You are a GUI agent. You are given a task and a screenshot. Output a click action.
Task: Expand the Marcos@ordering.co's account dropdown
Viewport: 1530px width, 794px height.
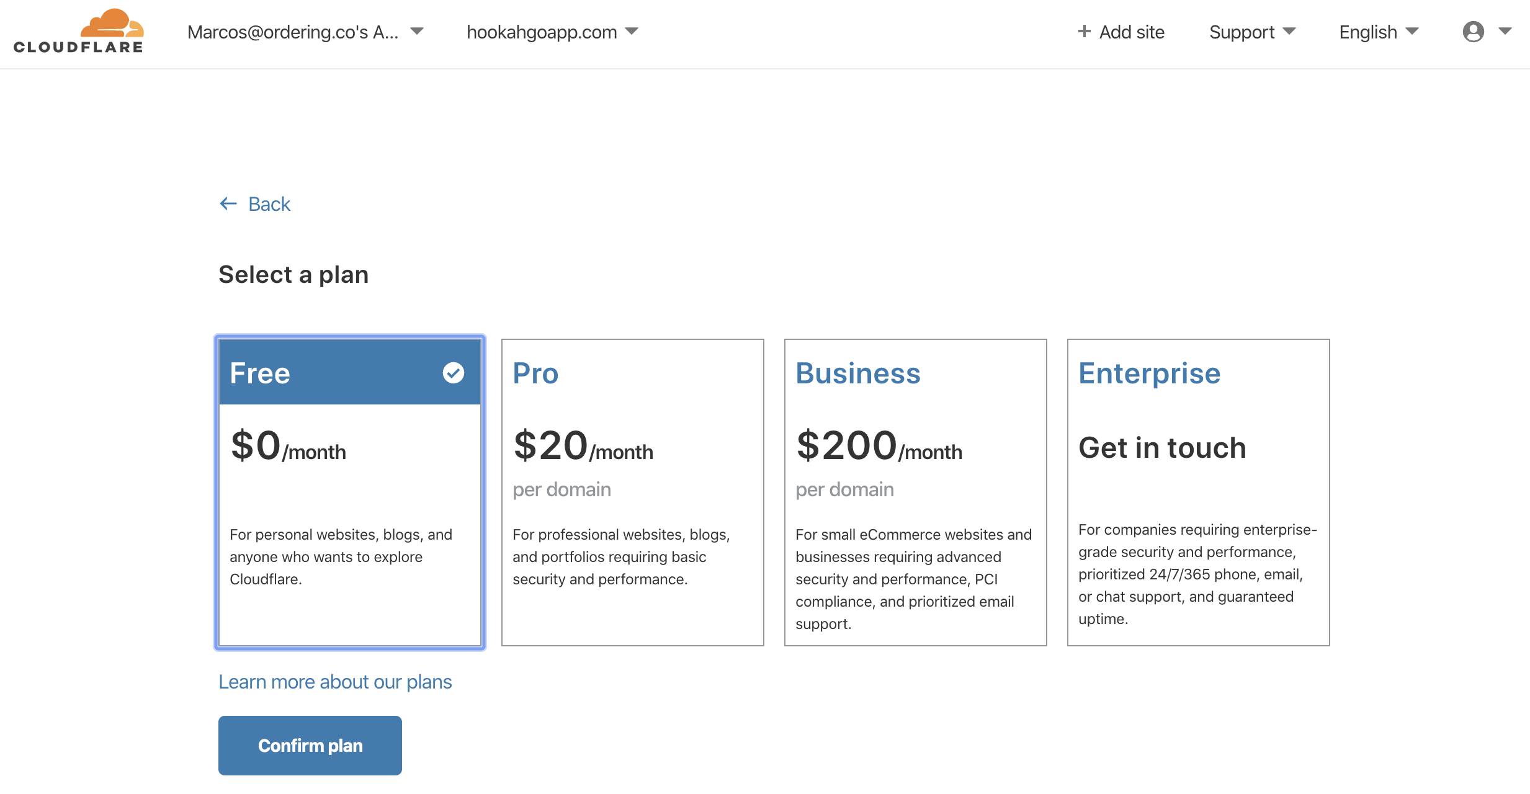305,32
